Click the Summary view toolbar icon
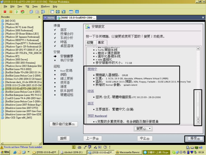 click(x=71, y=12)
